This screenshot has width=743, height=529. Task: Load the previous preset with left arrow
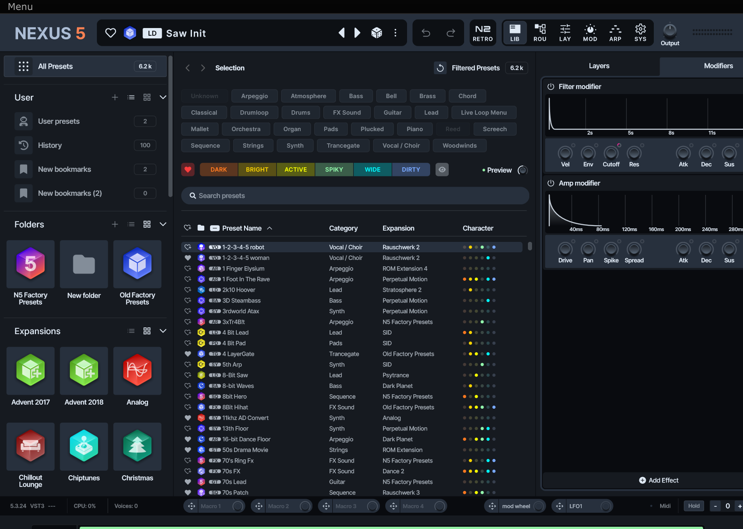coord(342,33)
